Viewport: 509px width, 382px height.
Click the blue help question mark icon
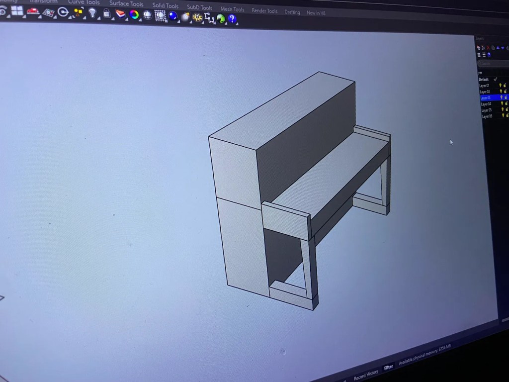[x=232, y=19]
